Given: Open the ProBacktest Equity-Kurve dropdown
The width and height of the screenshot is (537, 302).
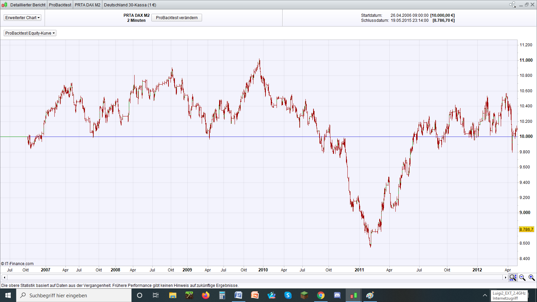Looking at the screenshot, I should [x=30, y=33].
